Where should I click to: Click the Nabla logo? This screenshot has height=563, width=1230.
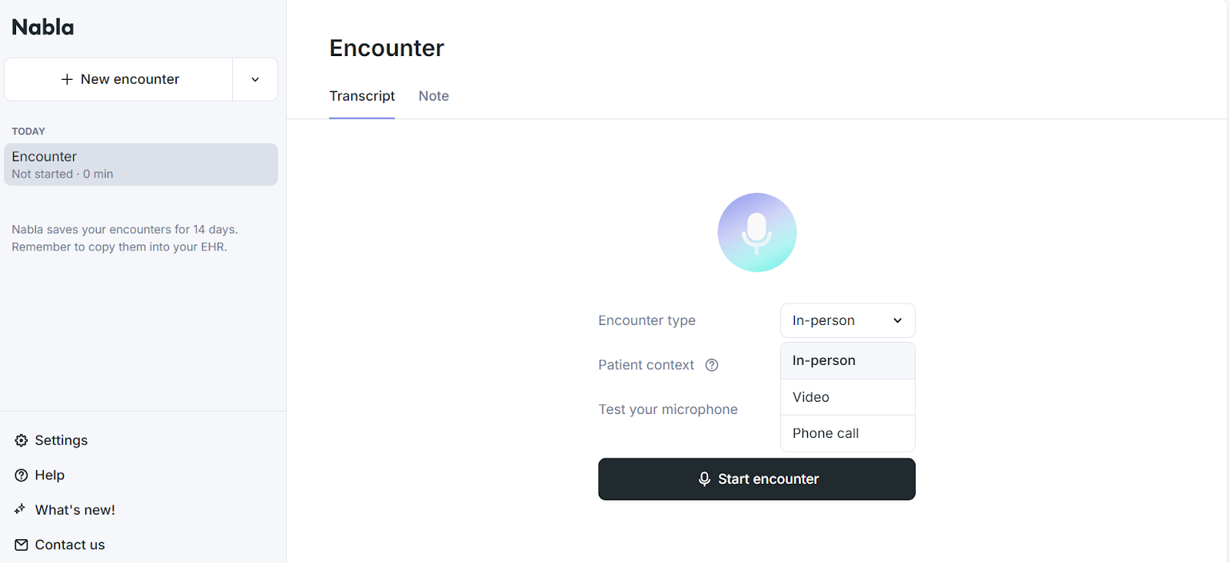point(42,27)
